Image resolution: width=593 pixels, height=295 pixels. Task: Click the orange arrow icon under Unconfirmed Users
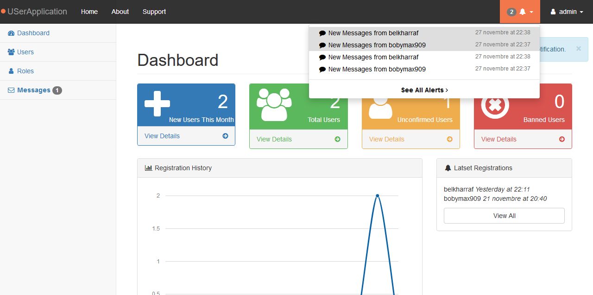449,139
